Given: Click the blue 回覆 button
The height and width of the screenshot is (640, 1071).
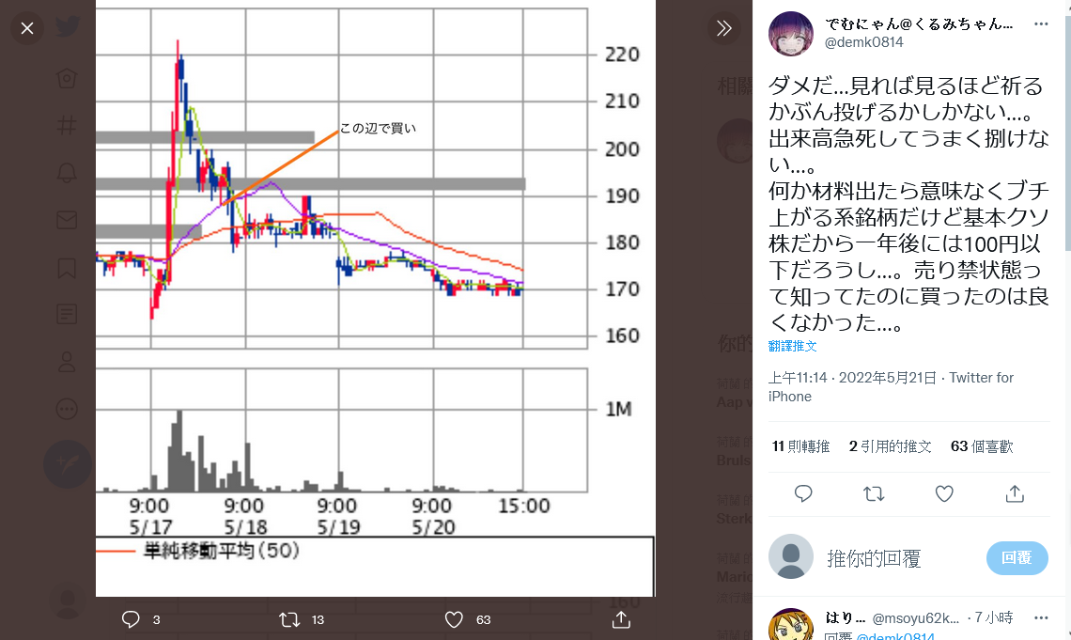Looking at the screenshot, I should tap(1017, 558).
